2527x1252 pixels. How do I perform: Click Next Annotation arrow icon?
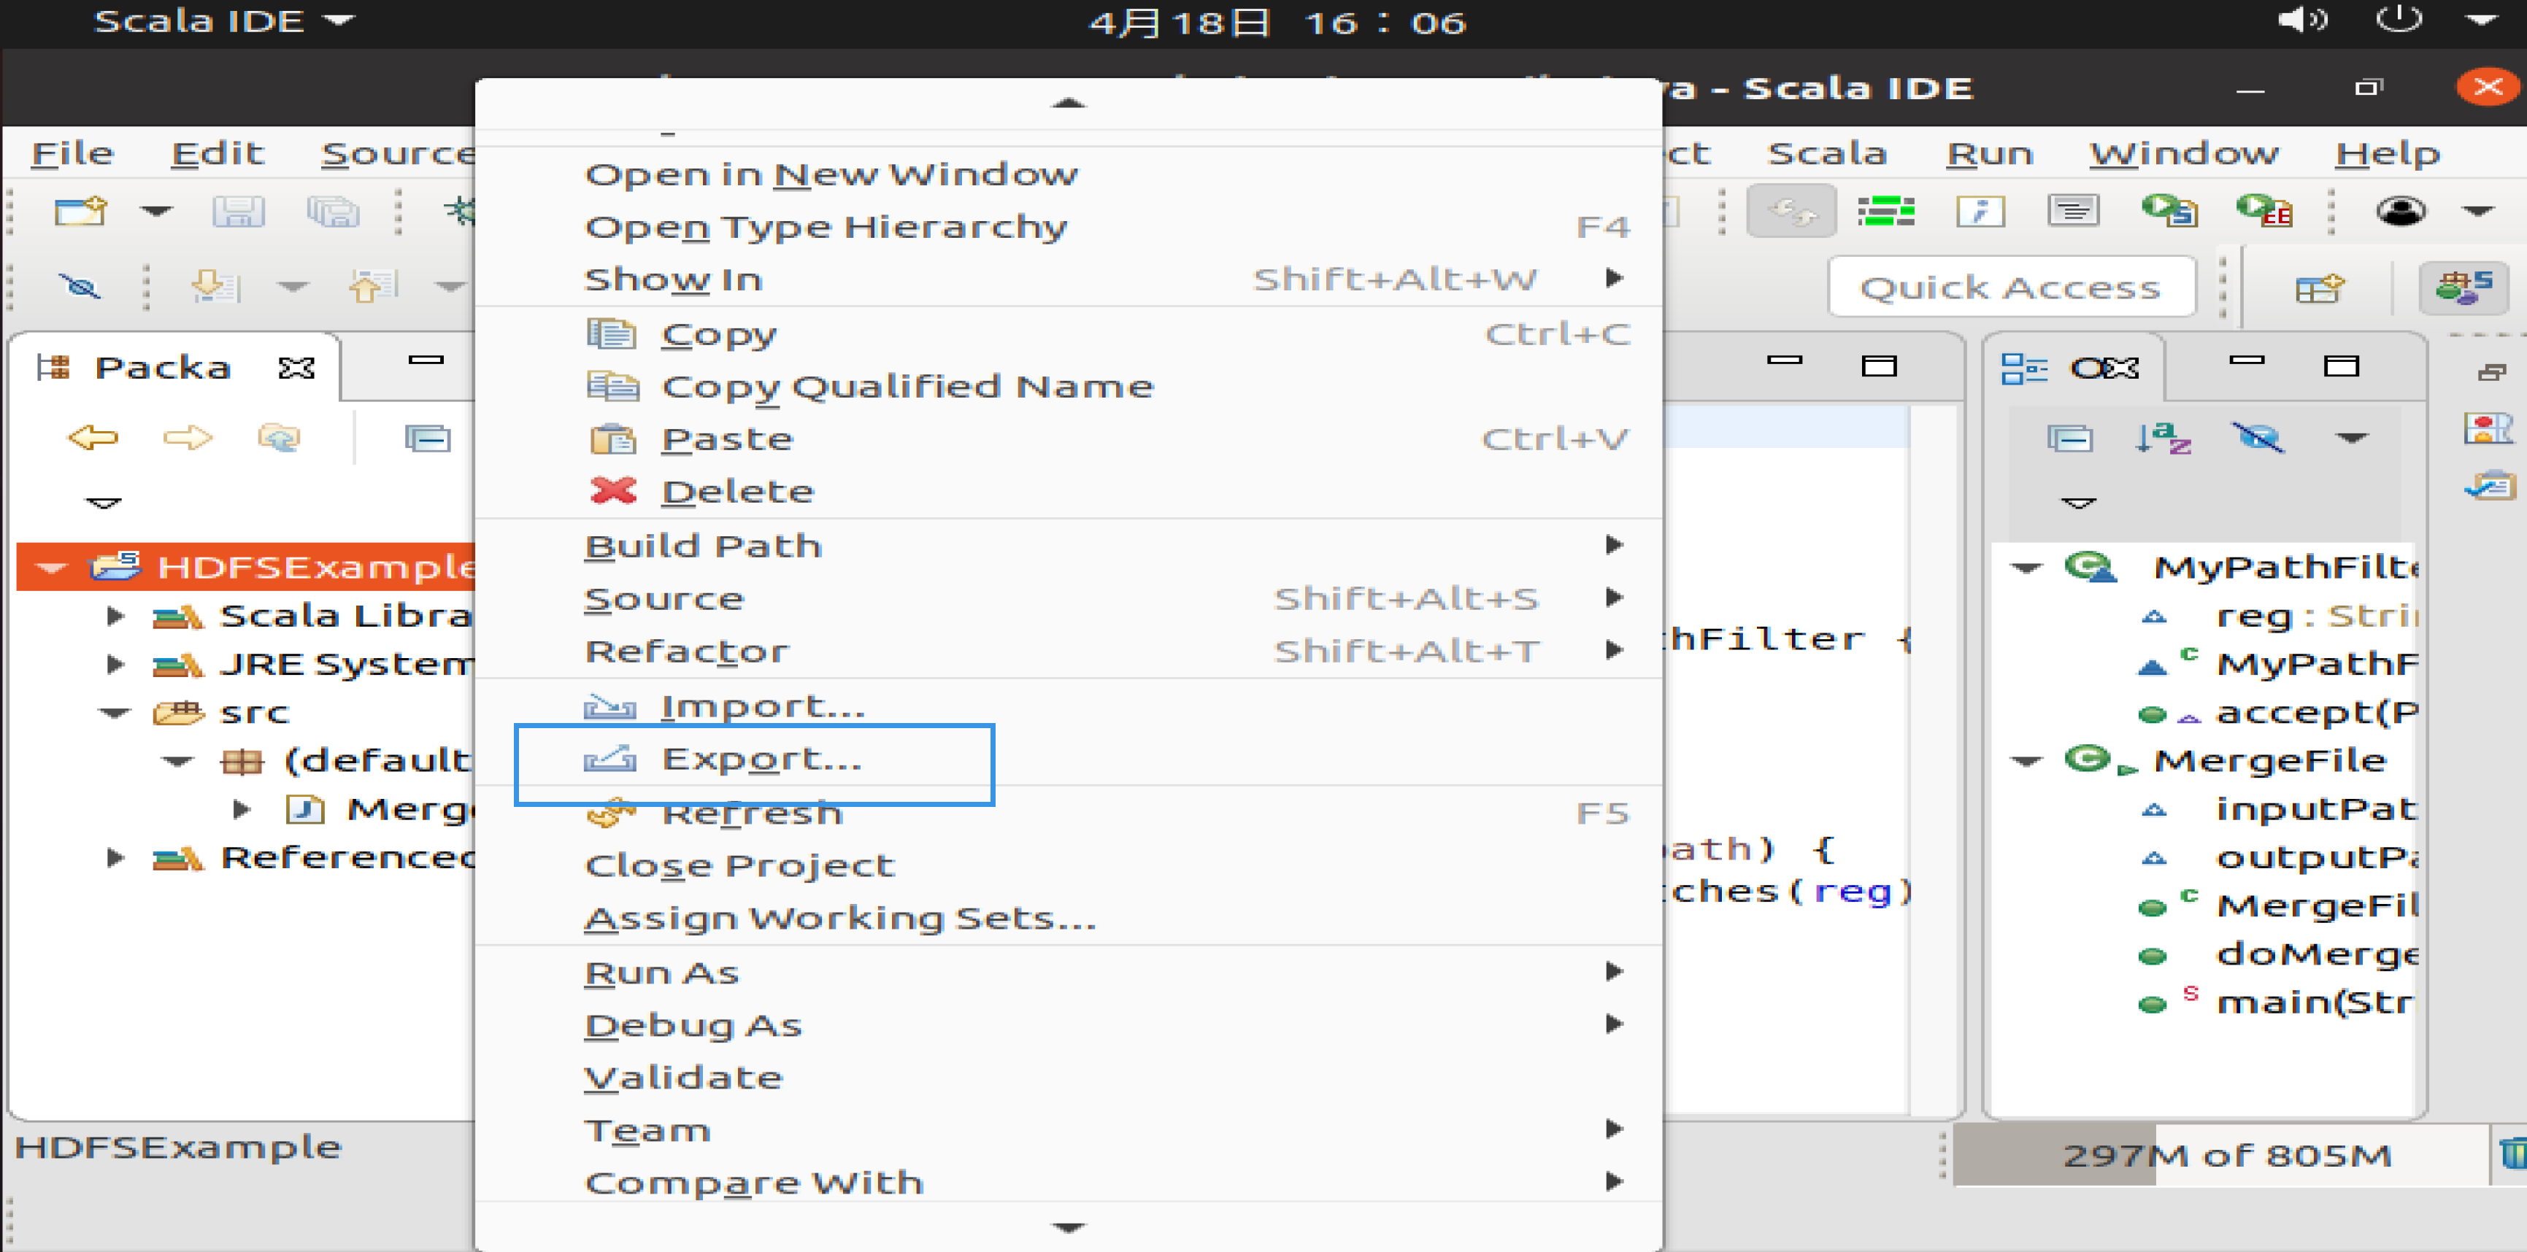215,286
